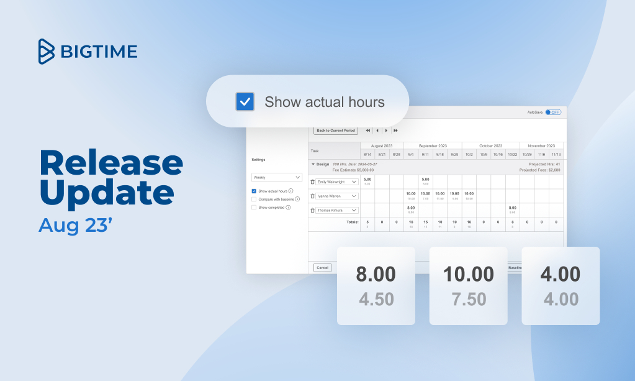Open the Thomas Kimura staff dropdown
Viewport: 635px width, 381px height.
tap(337, 210)
